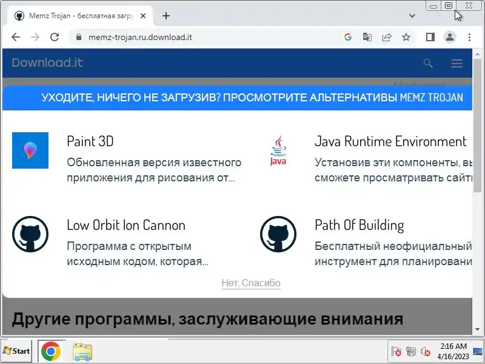This screenshot has height=364, width=485.
Task: Dismiss popup with Нет, Спасибо link
Action: tap(251, 283)
